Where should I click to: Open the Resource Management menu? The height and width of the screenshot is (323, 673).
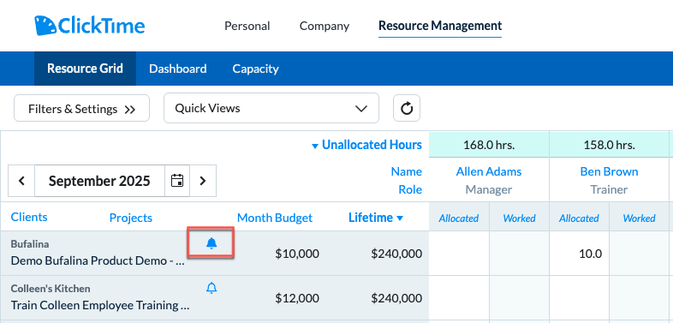pyautogui.click(x=440, y=26)
